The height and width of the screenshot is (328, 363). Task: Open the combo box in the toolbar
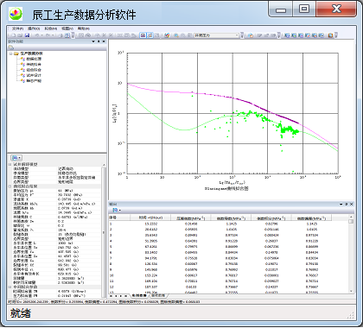217,35
